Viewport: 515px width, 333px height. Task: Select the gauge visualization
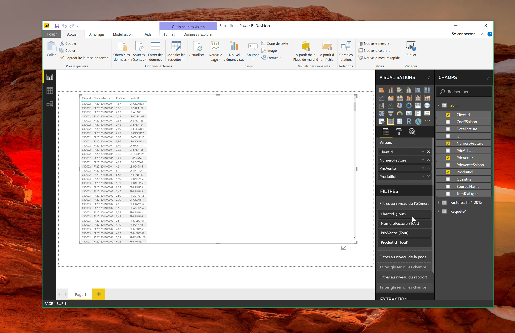(x=399, y=113)
